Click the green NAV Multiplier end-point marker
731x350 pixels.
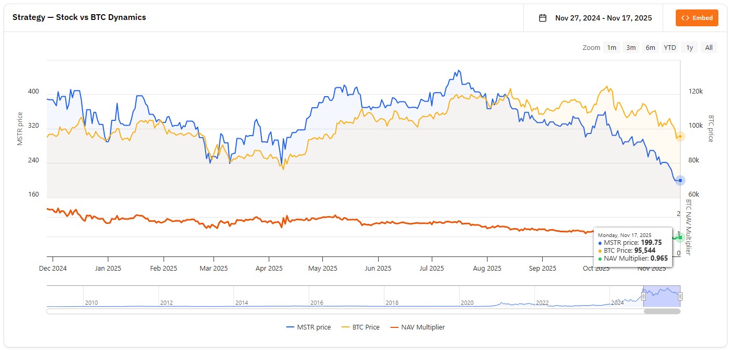tap(680, 238)
